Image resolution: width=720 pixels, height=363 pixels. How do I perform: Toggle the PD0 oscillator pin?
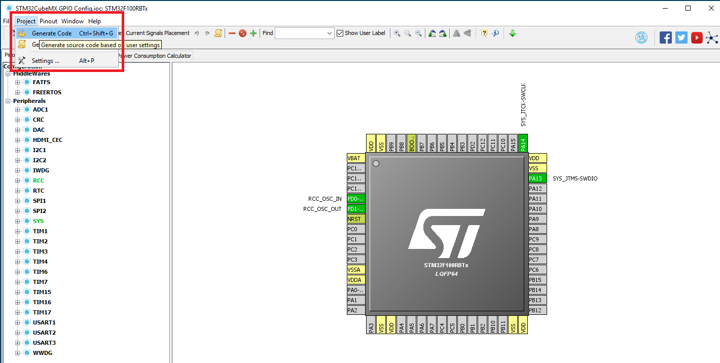355,198
